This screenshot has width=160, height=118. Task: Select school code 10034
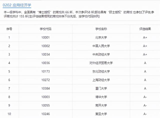point(45,55)
